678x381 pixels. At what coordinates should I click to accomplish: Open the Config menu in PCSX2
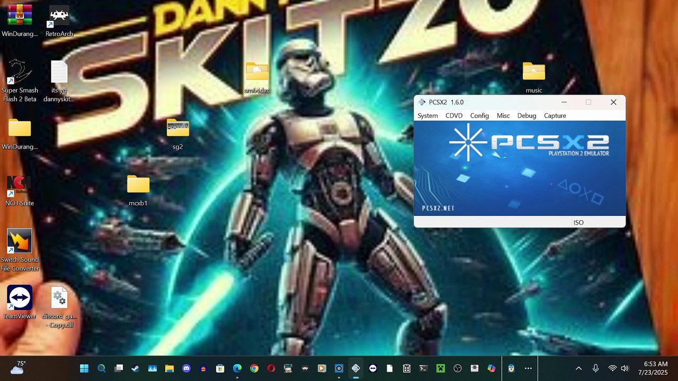(479, 115)
